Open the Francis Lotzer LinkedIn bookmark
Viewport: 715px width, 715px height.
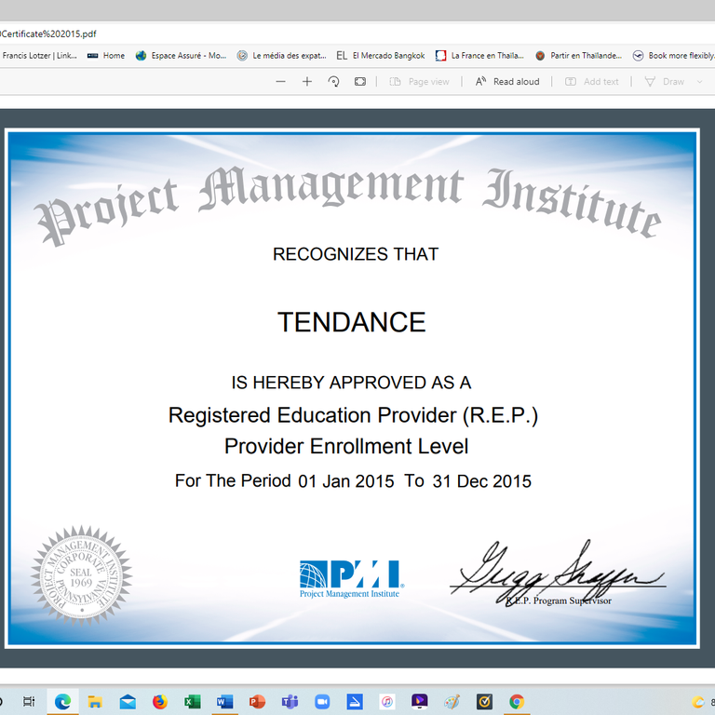[38, 56]
